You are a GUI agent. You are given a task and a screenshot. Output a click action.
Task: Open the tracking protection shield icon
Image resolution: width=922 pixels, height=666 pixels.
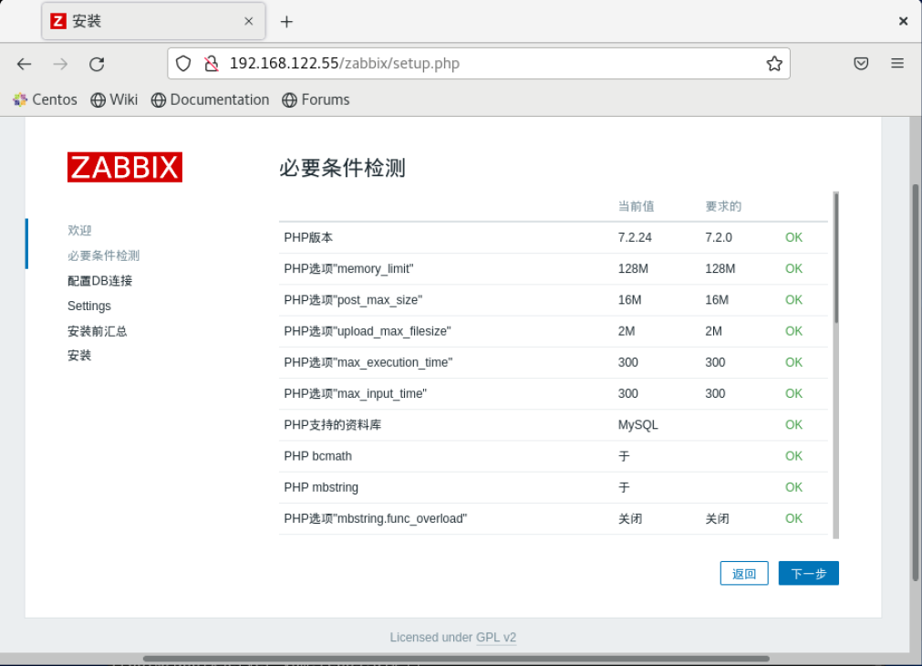pyautogui.click(x=183, y=64)
